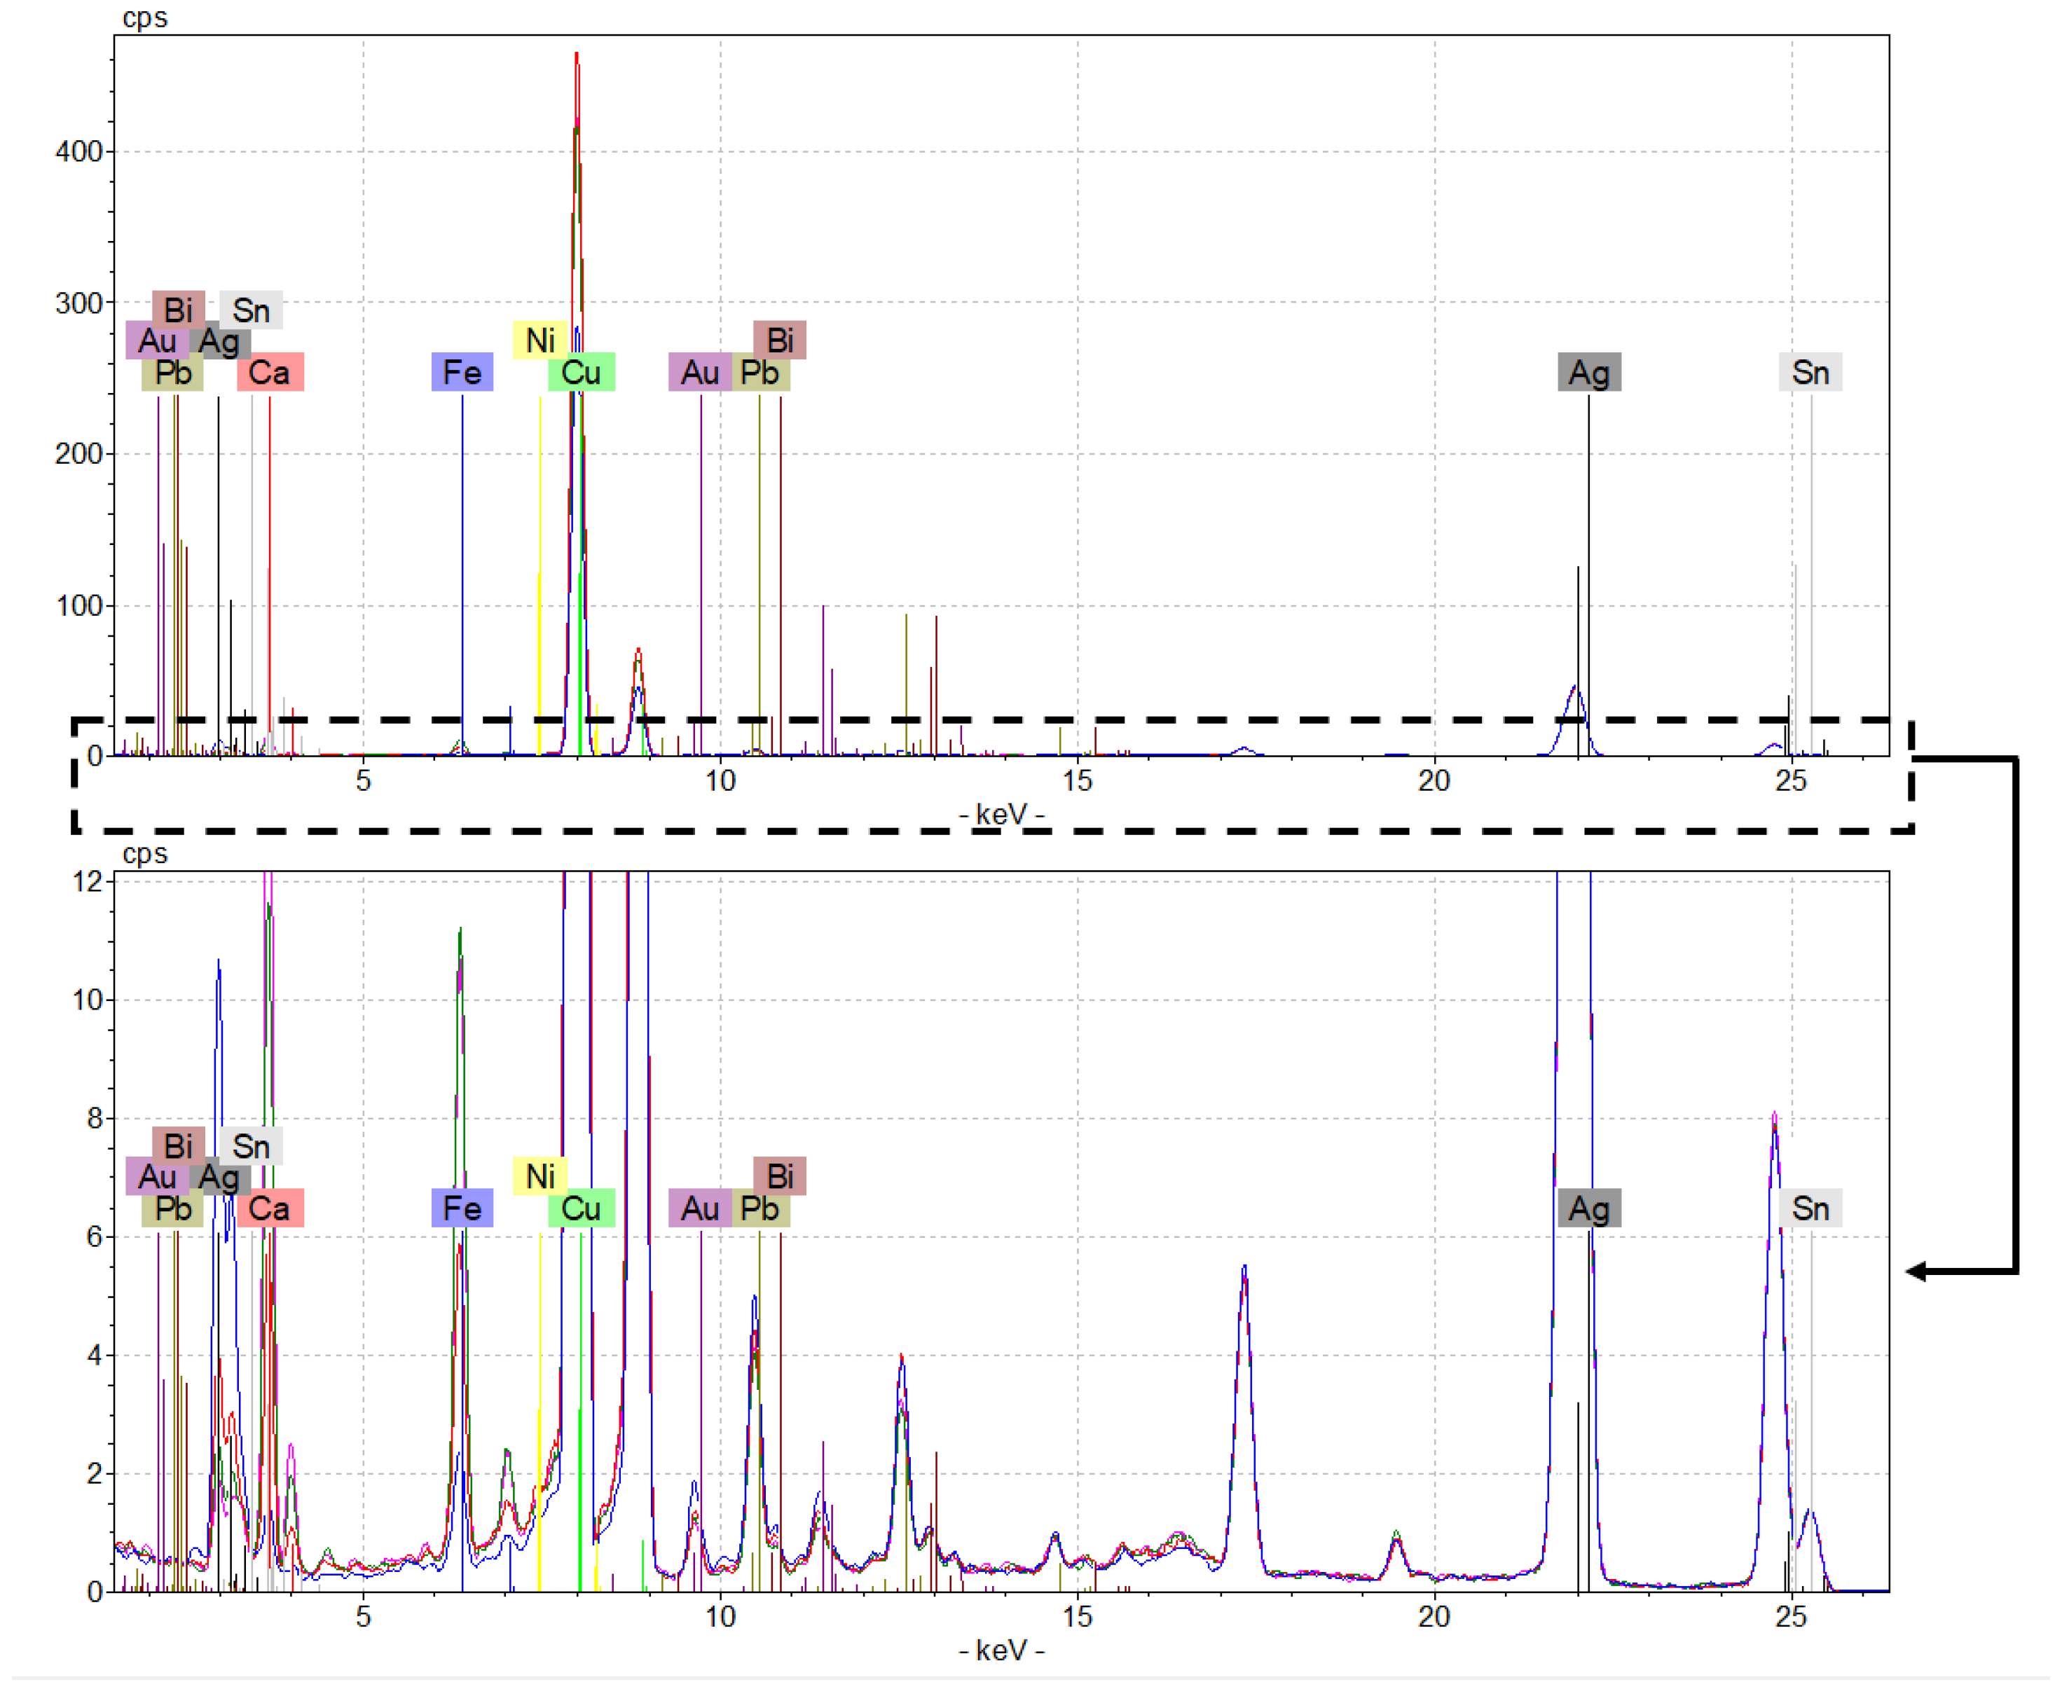
Task: Select the Ca element label in bottom spectrum
Action: click(270, 1211)
